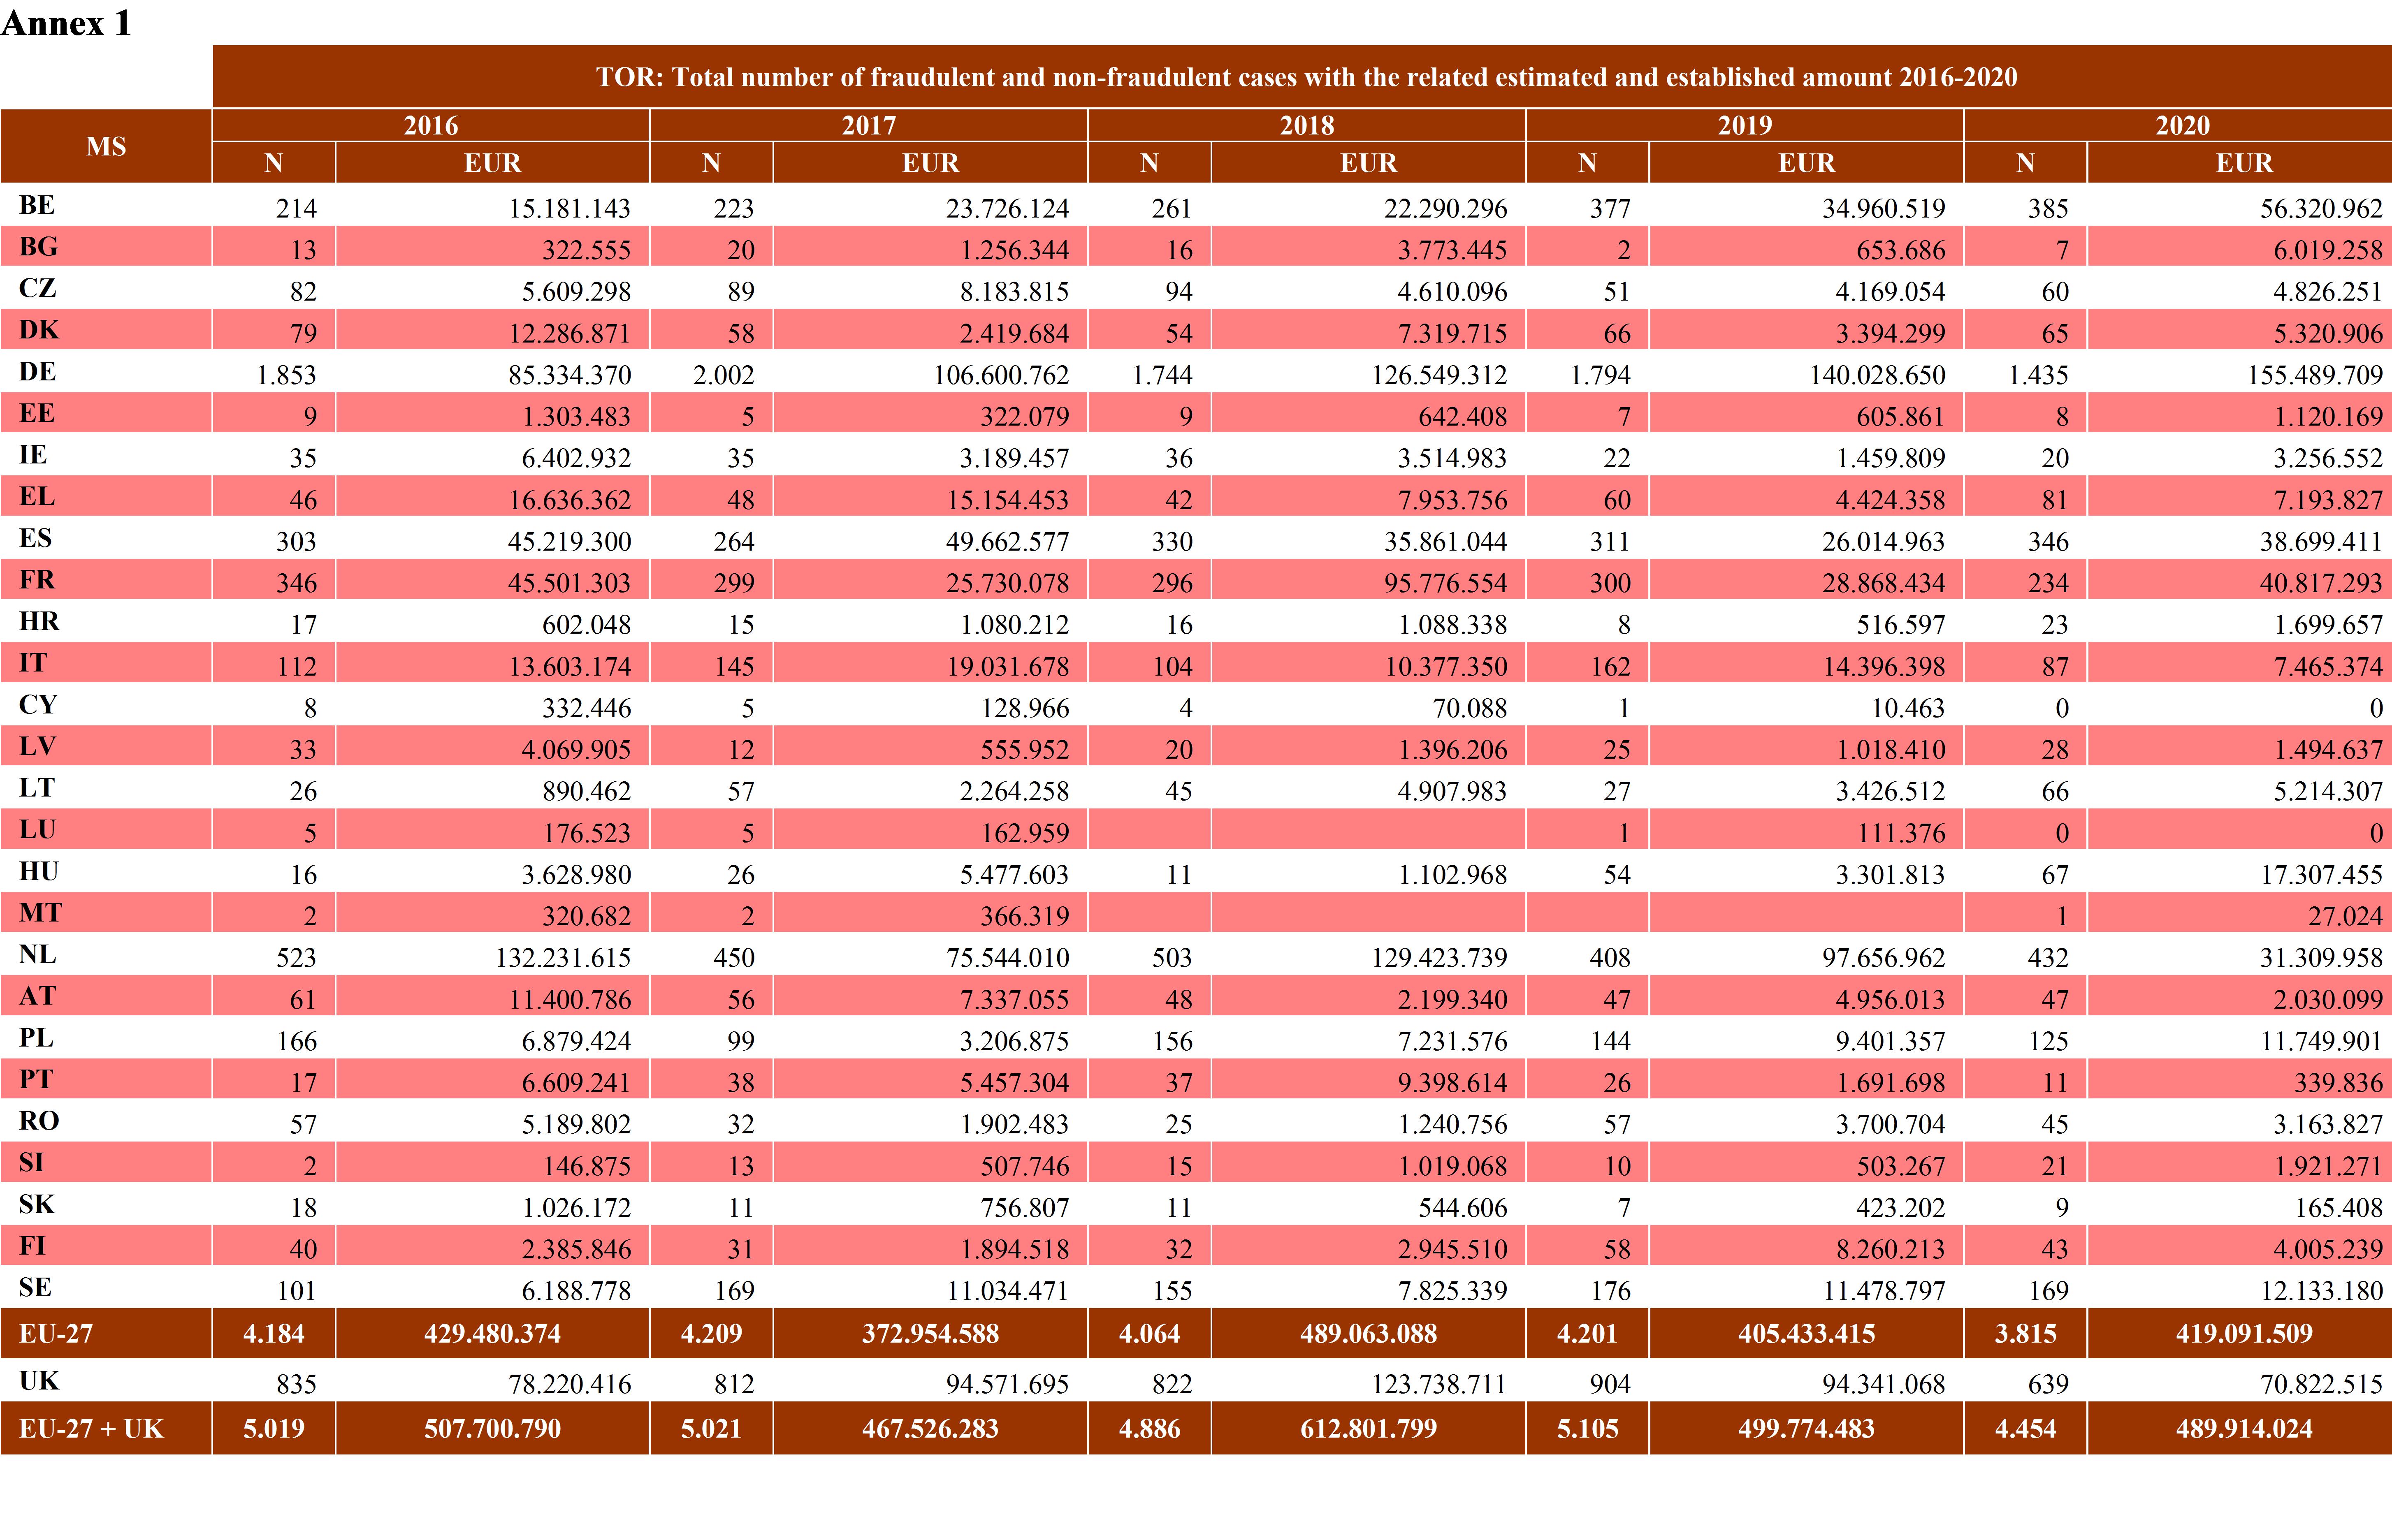Click France's 2018 amount 95.776.554
This screenshot has height=1540, width=2392.
[1445, 583]
